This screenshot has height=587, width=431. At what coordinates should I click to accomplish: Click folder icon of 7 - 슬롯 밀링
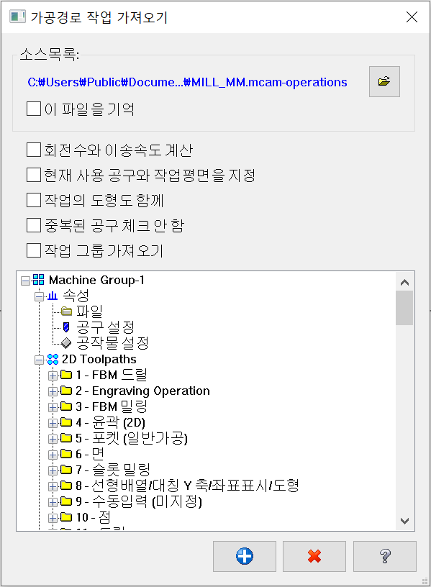(66, 470)
